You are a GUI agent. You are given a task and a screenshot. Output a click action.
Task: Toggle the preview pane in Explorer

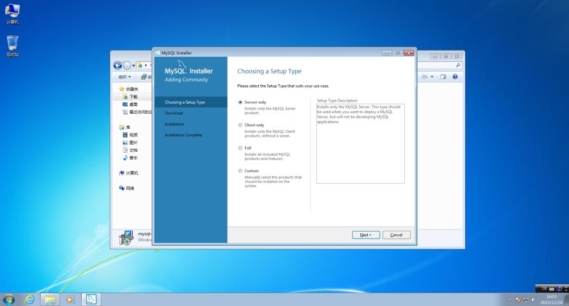point(443,77)
